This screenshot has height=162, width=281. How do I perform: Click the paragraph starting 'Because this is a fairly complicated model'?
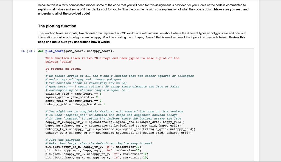[x=143, y=9]
